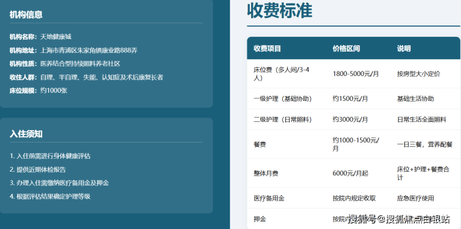This screenshot has height=229, width=461.
Task: Select the 押金 row label
Action: pos(260,219)
